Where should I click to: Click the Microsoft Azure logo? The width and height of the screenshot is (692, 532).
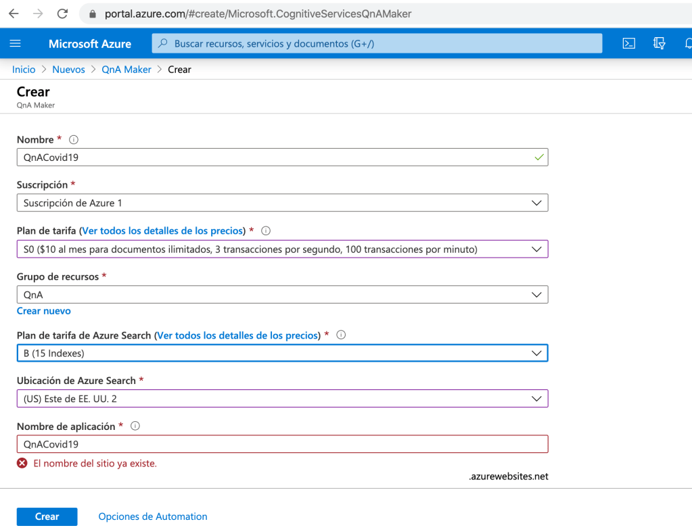(89, 43)
